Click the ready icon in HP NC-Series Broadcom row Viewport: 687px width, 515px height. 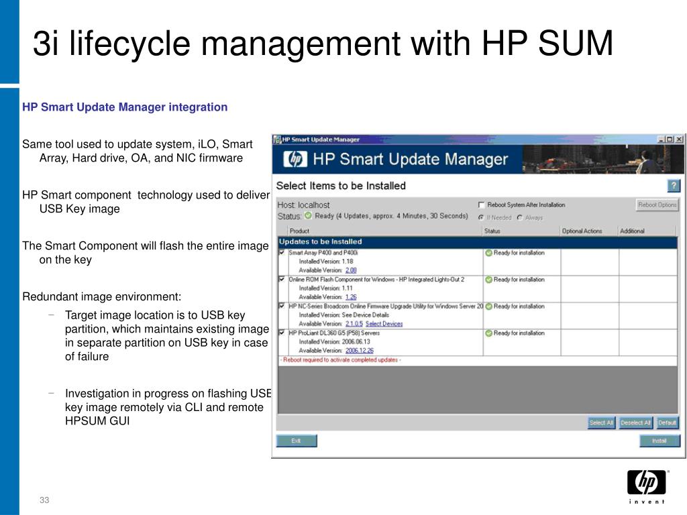pyautogui.click(x=488, y=306)
